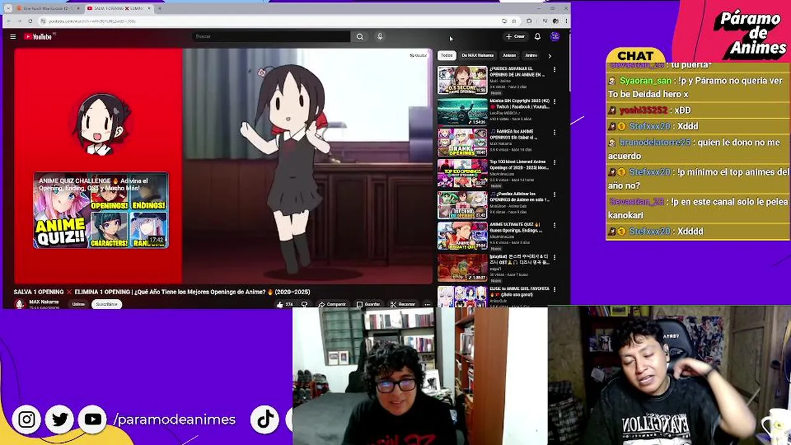Viewport: 791px width, 445px height.
Task: Go back with the browser back arrow
Action: [x=9, y=21]
